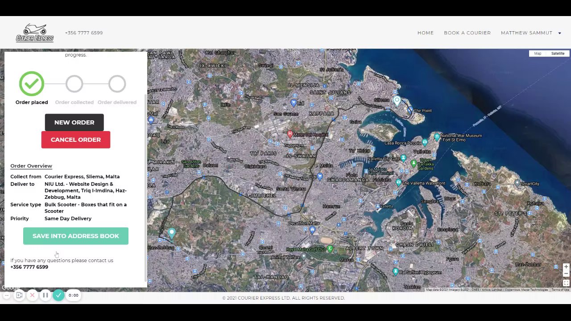Click the circle above Order collected
Viewport: 571px width, 321px height.
point(74,84)
